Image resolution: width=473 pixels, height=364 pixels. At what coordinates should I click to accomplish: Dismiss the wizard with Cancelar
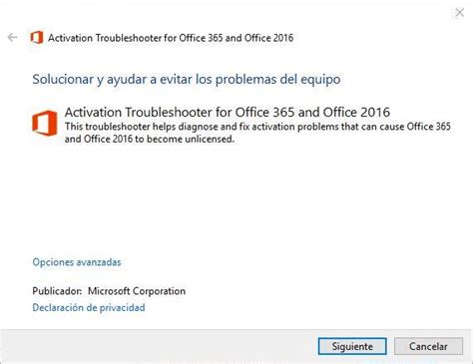(x=428, y=346)
